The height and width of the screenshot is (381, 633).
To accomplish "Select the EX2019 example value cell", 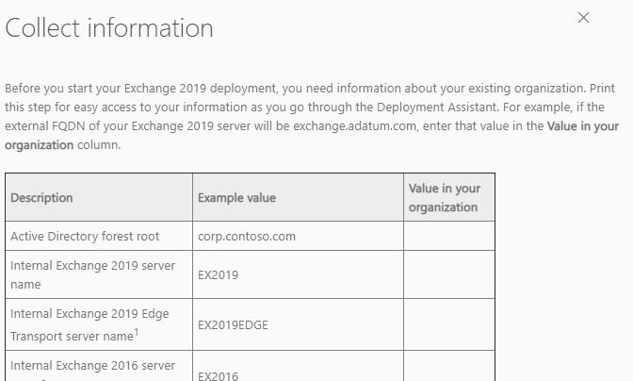I will (x=218, y=275).
